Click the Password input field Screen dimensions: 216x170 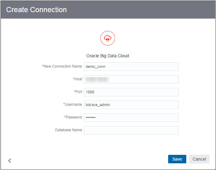[x=131, y=118]
